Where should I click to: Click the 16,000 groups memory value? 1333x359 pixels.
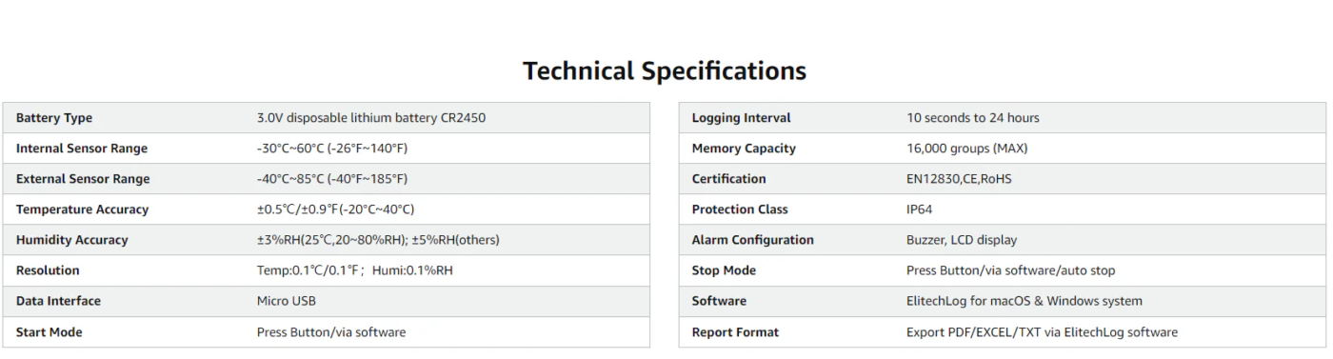[x=967, y=149]
